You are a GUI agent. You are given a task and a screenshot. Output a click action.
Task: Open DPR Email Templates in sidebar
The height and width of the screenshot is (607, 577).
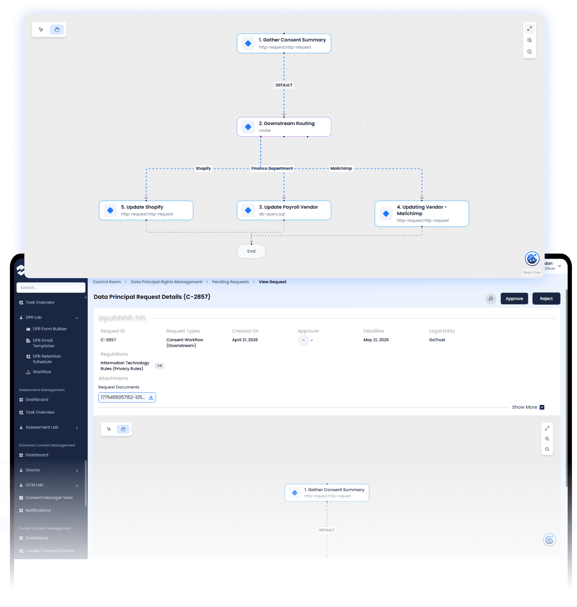pos(43,343)
